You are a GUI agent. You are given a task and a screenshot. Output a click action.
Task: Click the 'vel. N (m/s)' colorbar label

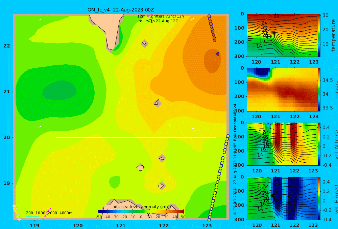pos(336,144)
